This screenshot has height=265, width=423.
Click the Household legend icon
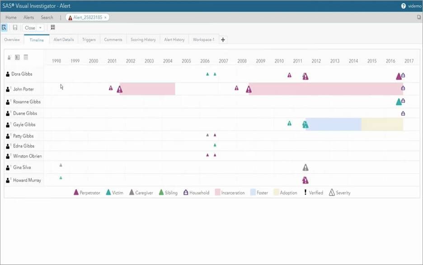click(x=186, y=192)
